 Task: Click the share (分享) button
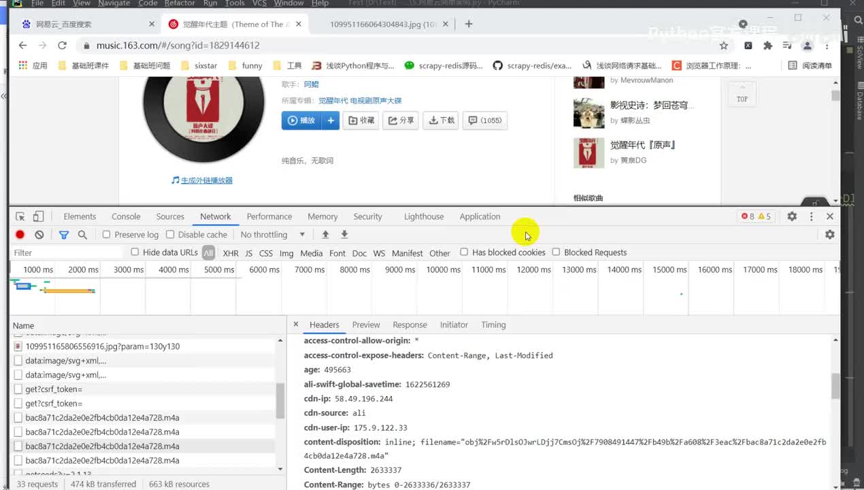pos(401,120)
